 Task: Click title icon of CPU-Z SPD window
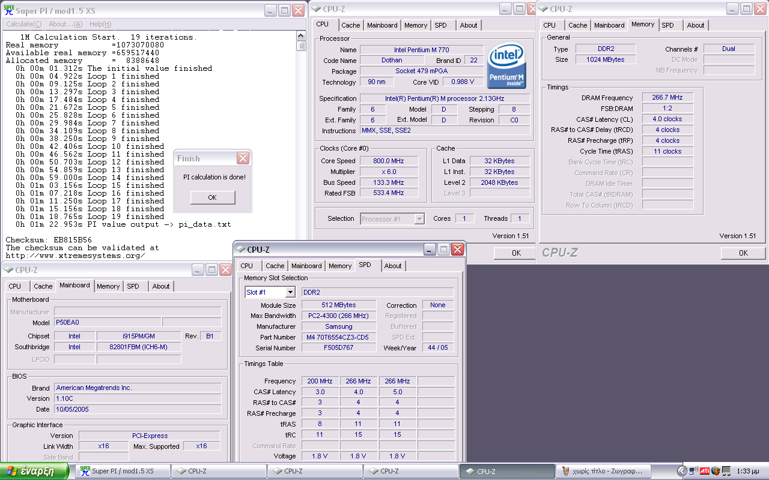pyautogui.click(x=240, y=249)
